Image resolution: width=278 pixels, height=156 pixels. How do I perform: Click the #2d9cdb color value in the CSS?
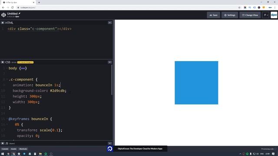click(57, 91)
